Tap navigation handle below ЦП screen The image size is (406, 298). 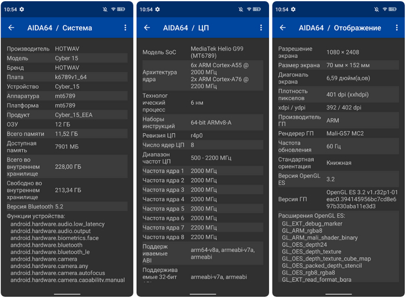(203, 294)
